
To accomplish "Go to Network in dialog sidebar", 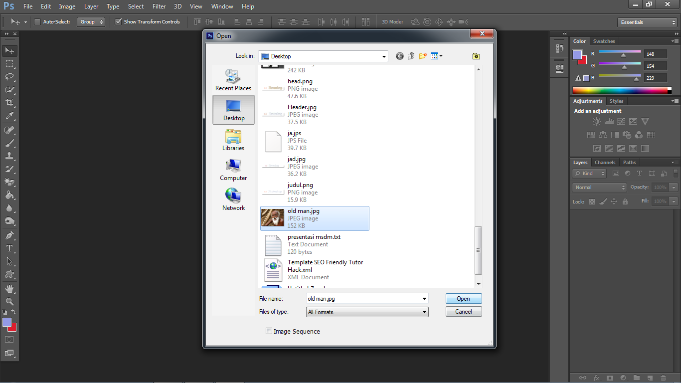I will point(233,200).
